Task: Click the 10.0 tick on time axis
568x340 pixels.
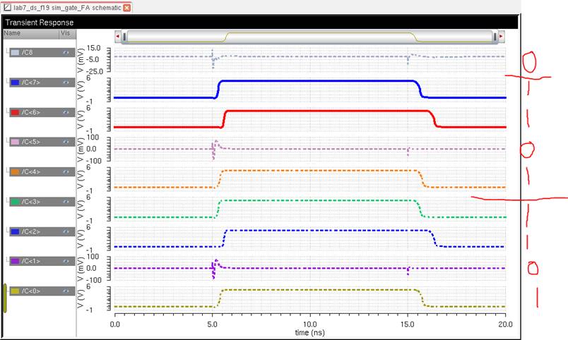Action: pos(309,324)
